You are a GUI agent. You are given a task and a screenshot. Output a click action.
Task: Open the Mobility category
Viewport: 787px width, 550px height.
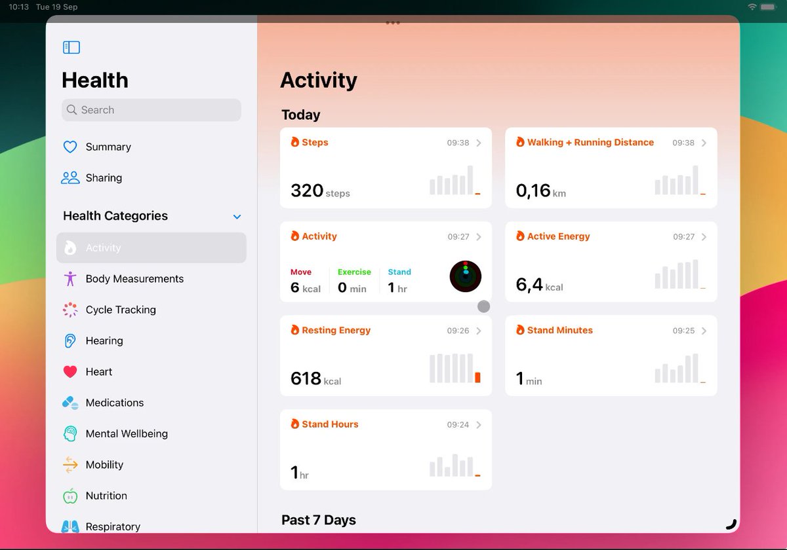pos(151,465)
